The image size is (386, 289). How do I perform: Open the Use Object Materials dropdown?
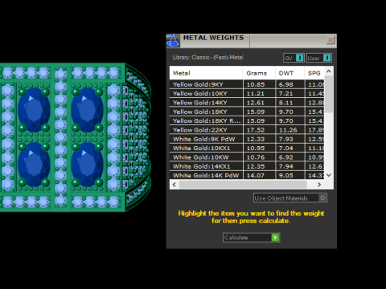[290, 198]
